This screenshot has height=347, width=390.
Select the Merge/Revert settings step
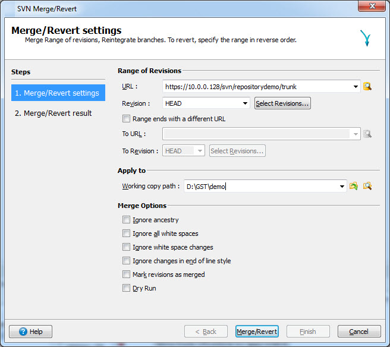(x=58, y=93)
